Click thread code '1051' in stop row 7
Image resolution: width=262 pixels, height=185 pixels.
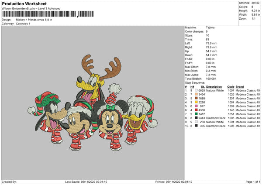[231, 114]
